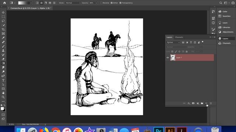Link layers icon in Layers panel
Viewport: 236px width, 132px height.
pyautogui.click(x=184, y=103)
